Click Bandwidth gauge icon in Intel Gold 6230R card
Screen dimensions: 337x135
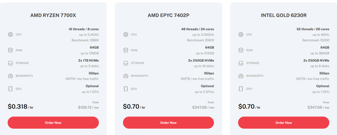(x=241, y=76)
